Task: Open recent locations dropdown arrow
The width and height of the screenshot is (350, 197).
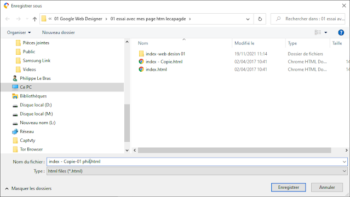Action: [27, 19]
